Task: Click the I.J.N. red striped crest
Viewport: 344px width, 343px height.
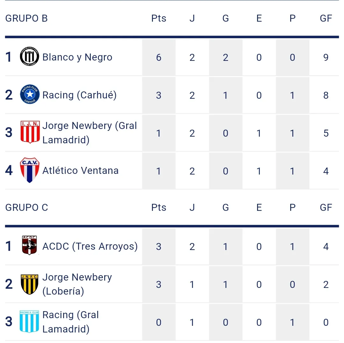Action: click(30, 132)
